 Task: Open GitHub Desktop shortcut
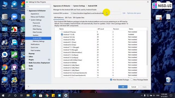click(14, 69)
